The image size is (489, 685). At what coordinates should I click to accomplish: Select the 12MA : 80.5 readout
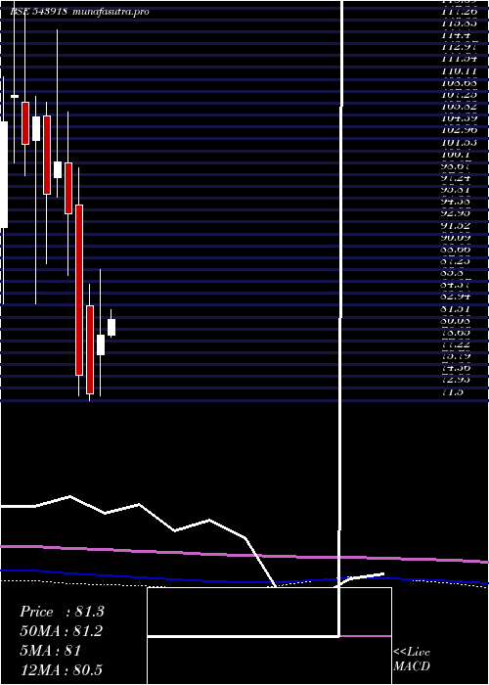[x=62, y=670]
